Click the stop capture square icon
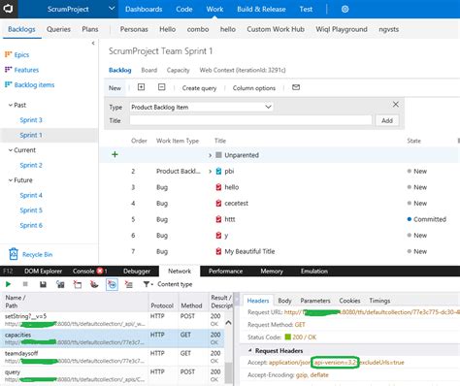Screen dimensions: 460x386 (x=25, y=284)
